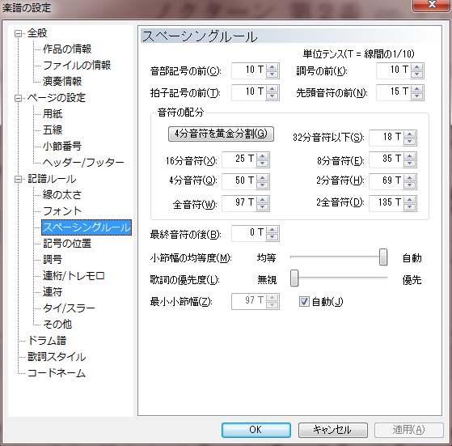Confirm settings with the OK button
452x446 pixels.
click(x=256, y=430)
